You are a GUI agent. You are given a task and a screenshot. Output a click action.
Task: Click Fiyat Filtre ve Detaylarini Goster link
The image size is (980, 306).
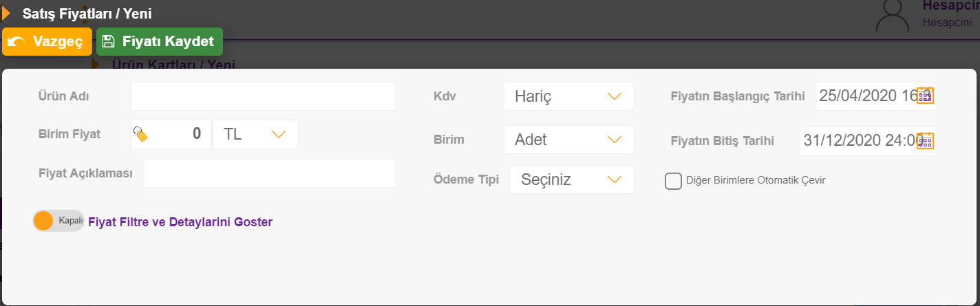pyautogui.click(x=180, y=222)
